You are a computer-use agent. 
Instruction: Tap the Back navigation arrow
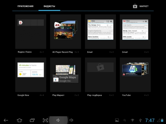(x=6, y=120)
